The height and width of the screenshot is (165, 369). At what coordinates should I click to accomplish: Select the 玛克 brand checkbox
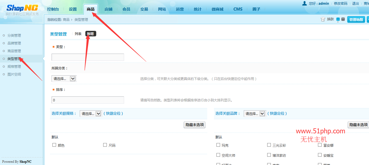tap(218, 145)
